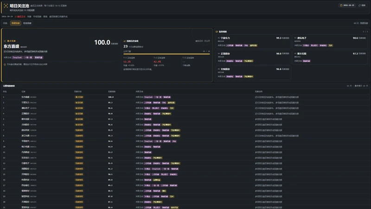Click 格力电器 in table row 10
Screen dimensions: 371x209
(x=26, y=147)
